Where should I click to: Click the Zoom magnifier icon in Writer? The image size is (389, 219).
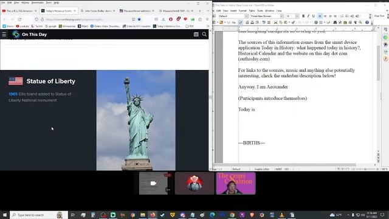point(360,23)
